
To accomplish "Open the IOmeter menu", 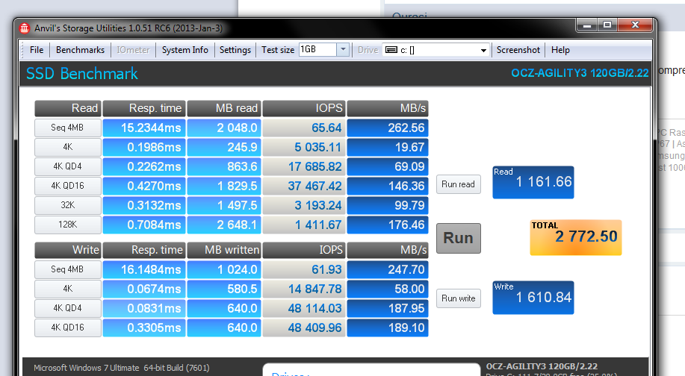I will pos(133,50).
